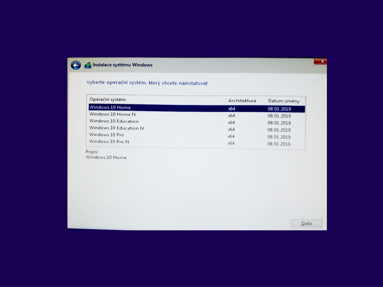Click x64 architecture of Windows 10 Education row
This screenshot has width=383, height=287.
[x=231, y=122]
